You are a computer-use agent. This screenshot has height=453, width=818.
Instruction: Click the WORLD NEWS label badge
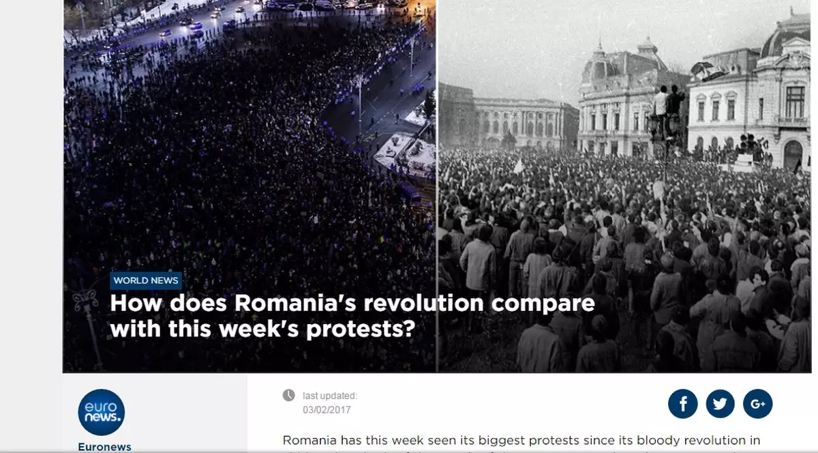tap(146, 280)
